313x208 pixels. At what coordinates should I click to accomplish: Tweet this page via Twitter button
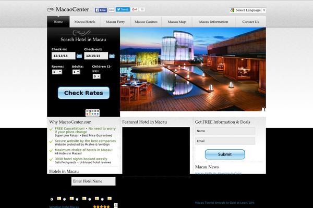[123, 9]
